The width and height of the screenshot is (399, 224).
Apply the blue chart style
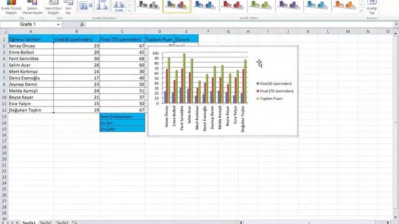click(204, 6)
